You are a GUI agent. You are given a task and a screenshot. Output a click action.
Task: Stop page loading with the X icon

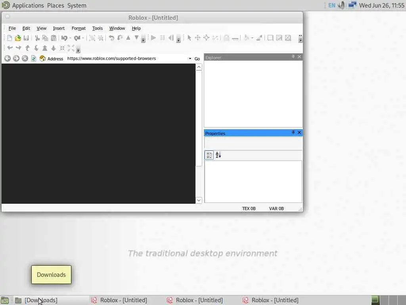25,59
